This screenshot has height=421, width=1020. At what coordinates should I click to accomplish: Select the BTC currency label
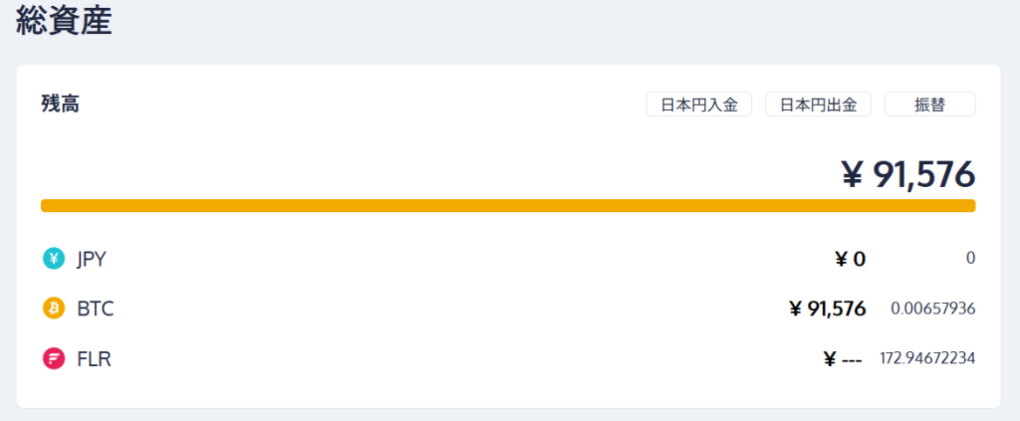coord(96,309)
